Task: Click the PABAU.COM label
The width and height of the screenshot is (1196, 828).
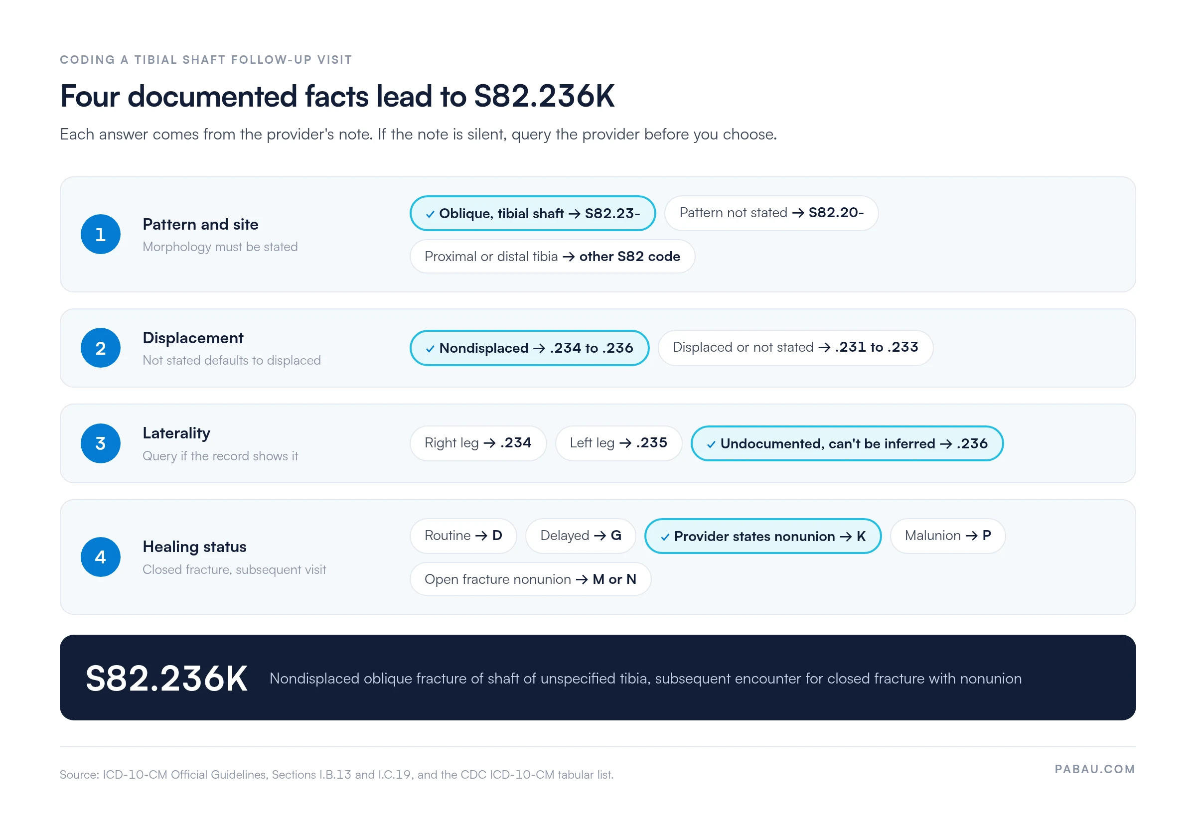Action: point(1095,769)
